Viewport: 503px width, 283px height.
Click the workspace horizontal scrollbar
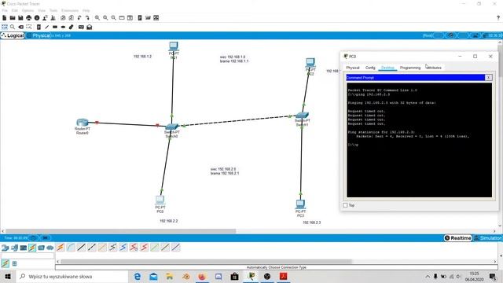click(120, 231)
